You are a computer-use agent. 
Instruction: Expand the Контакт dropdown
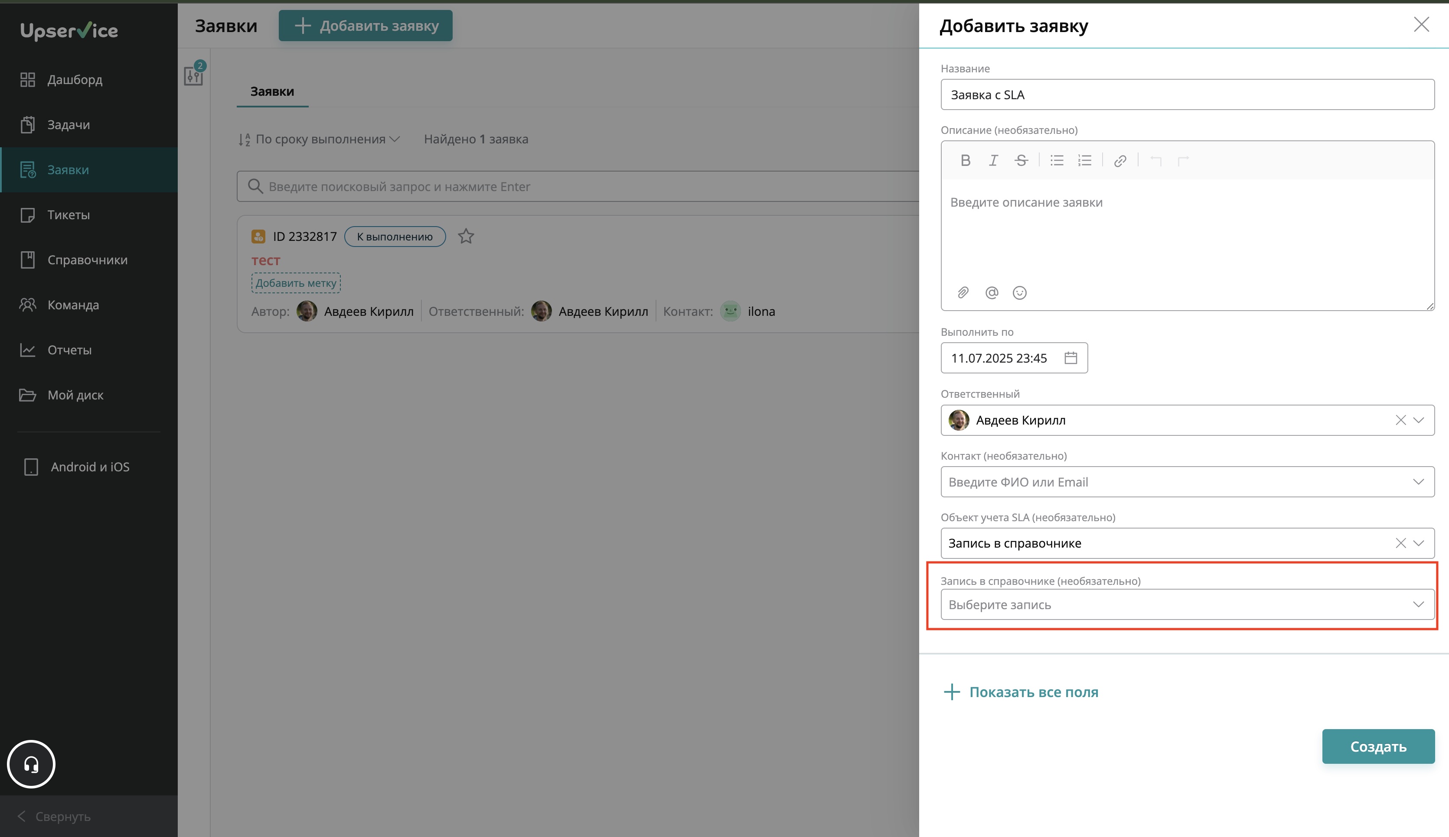[x=1419, y=481]
